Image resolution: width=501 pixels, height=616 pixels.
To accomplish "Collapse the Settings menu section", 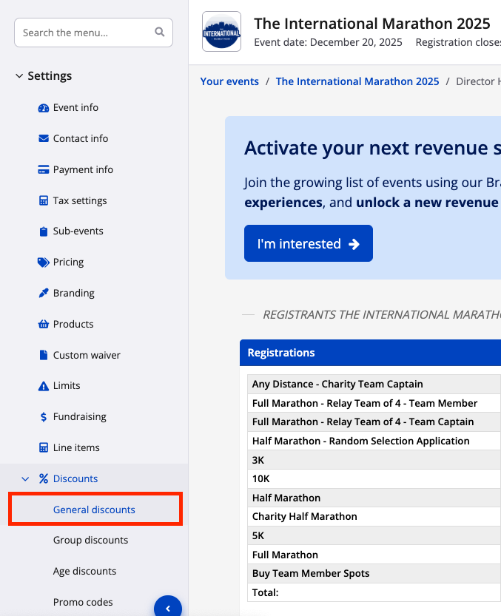I will point(19,76).
